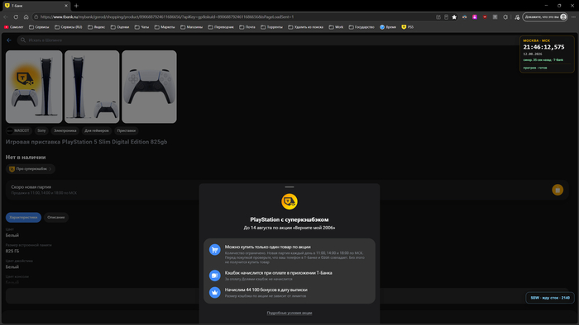Open the Сервисы bookmarks folder

pos(39,27)
